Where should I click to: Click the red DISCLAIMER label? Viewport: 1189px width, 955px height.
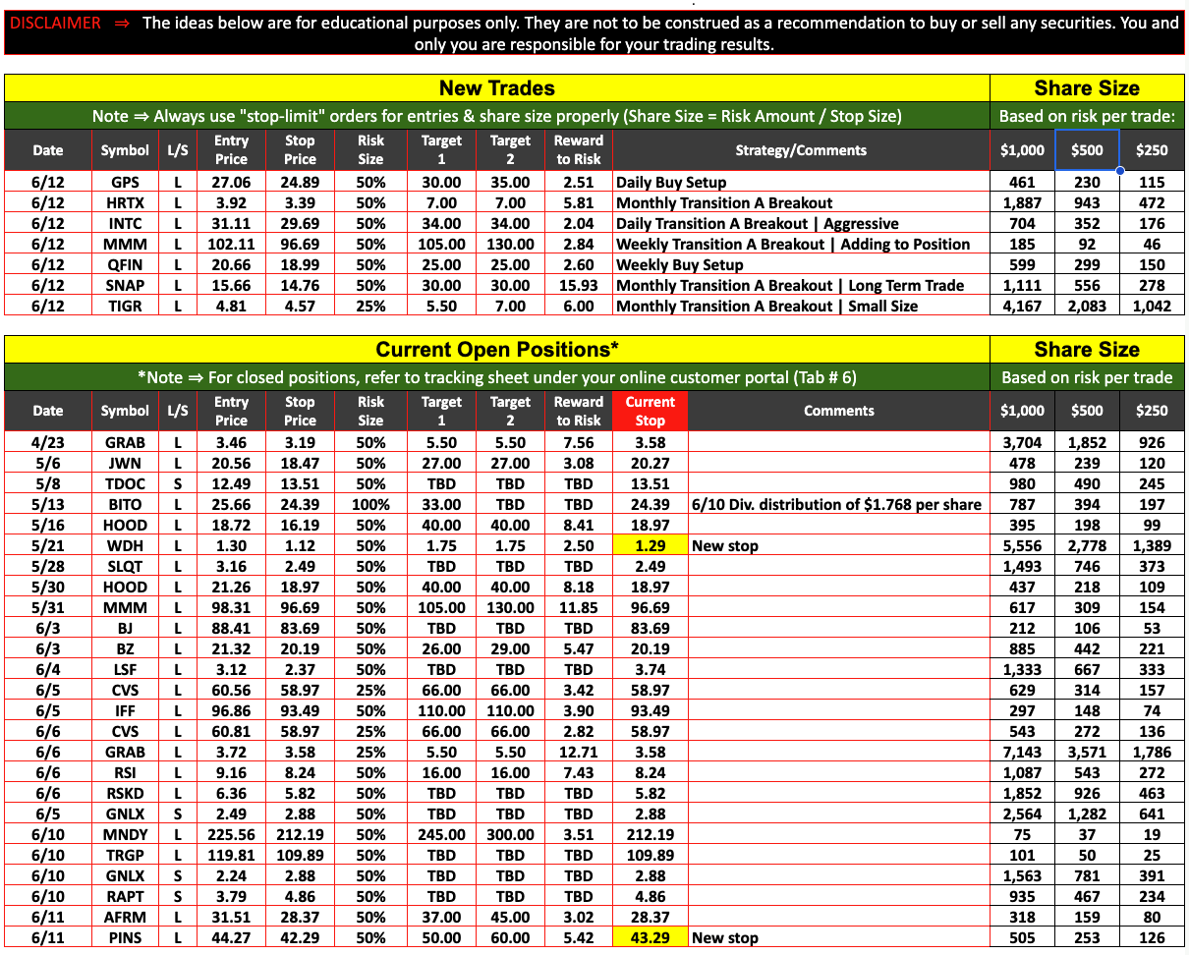55,24
